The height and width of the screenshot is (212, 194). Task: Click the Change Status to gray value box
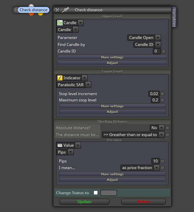pos(109,193)
